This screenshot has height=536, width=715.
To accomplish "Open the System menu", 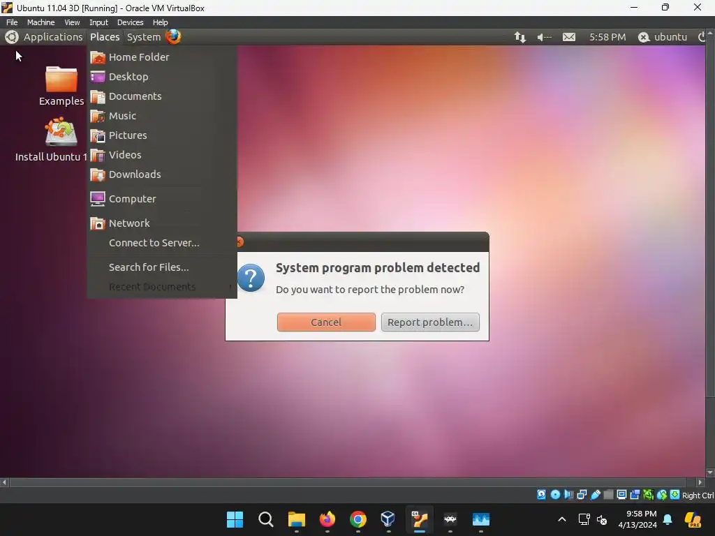I will click(x=144, y=37).
